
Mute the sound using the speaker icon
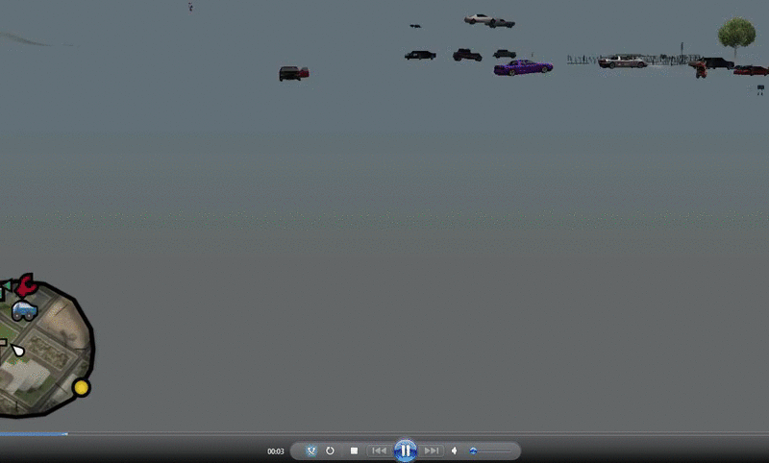(x=455, y=451)
